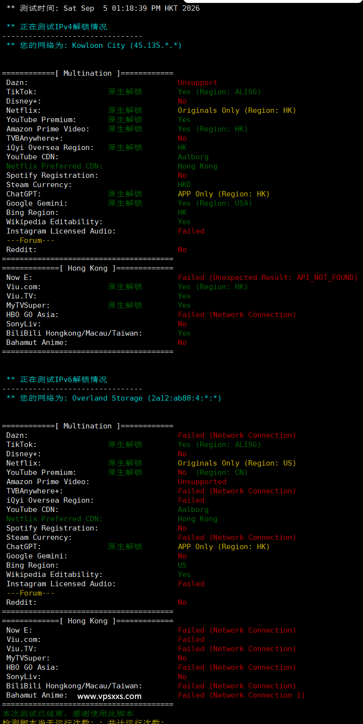The height and width of the screenshot is (724, 363).
Task: Click iQyi Oversea Region's red Failed result
Action: click(x=191, y=500)
